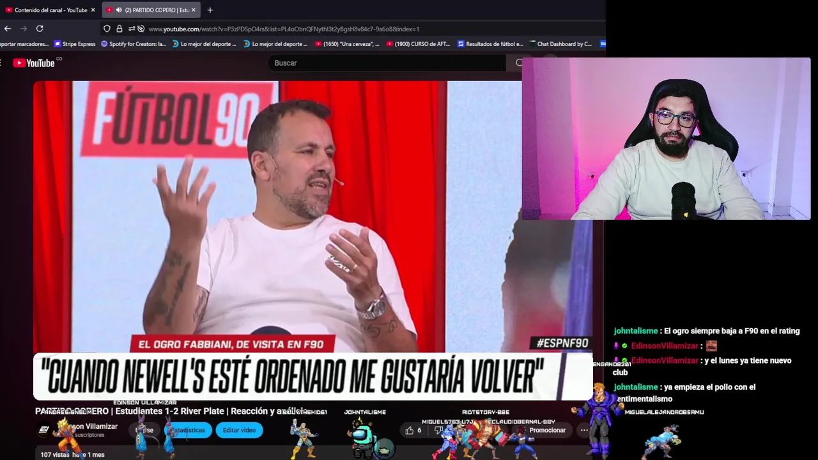Click chat message 'y el lunes ya tiene nuevo club'
The height and width of the screenshot is (460, 818).
pos(702,365)
